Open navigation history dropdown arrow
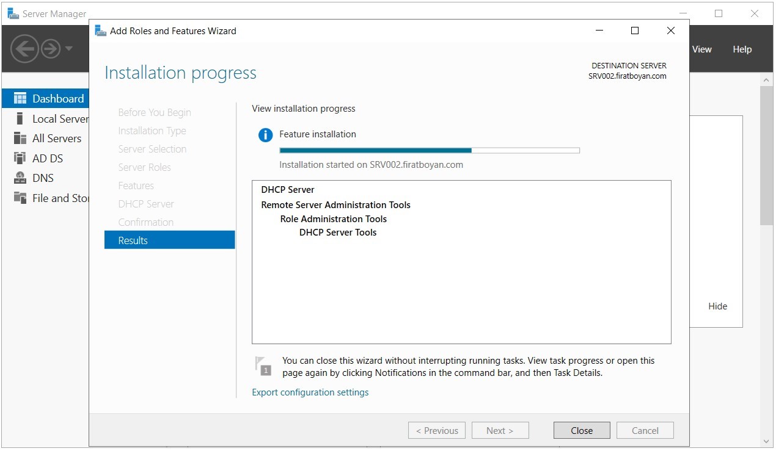Image resolution: width=776 pixels, height=451 pixels. pyautogui.click(x=68, y=49)
